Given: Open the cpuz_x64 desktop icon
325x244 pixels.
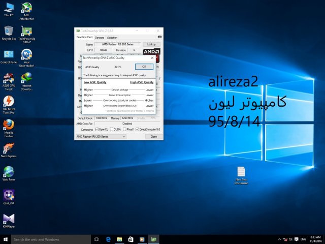Looking at the screenshot, I should [9, 195].
